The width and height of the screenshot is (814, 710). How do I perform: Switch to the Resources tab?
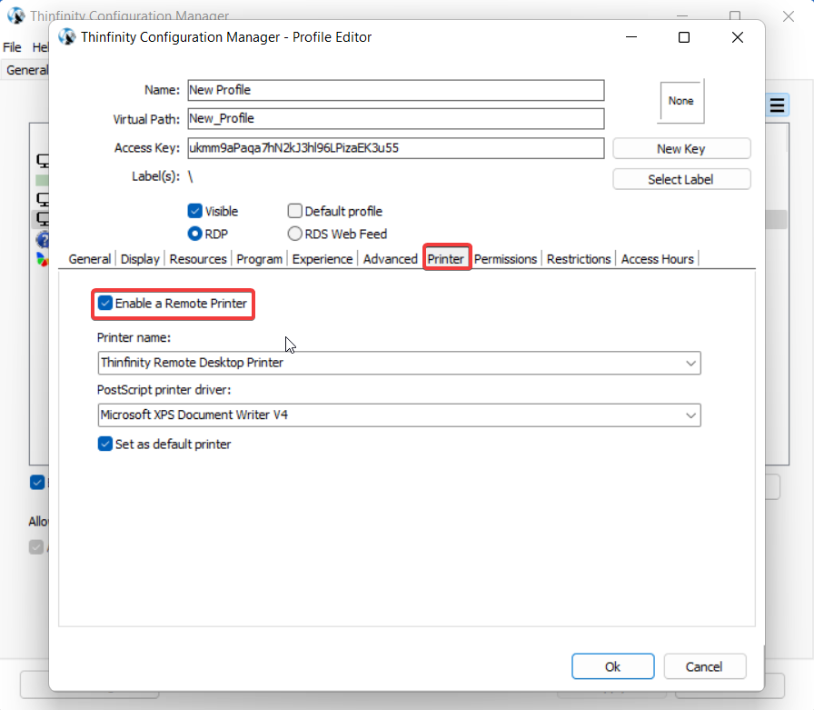[198, 259]
